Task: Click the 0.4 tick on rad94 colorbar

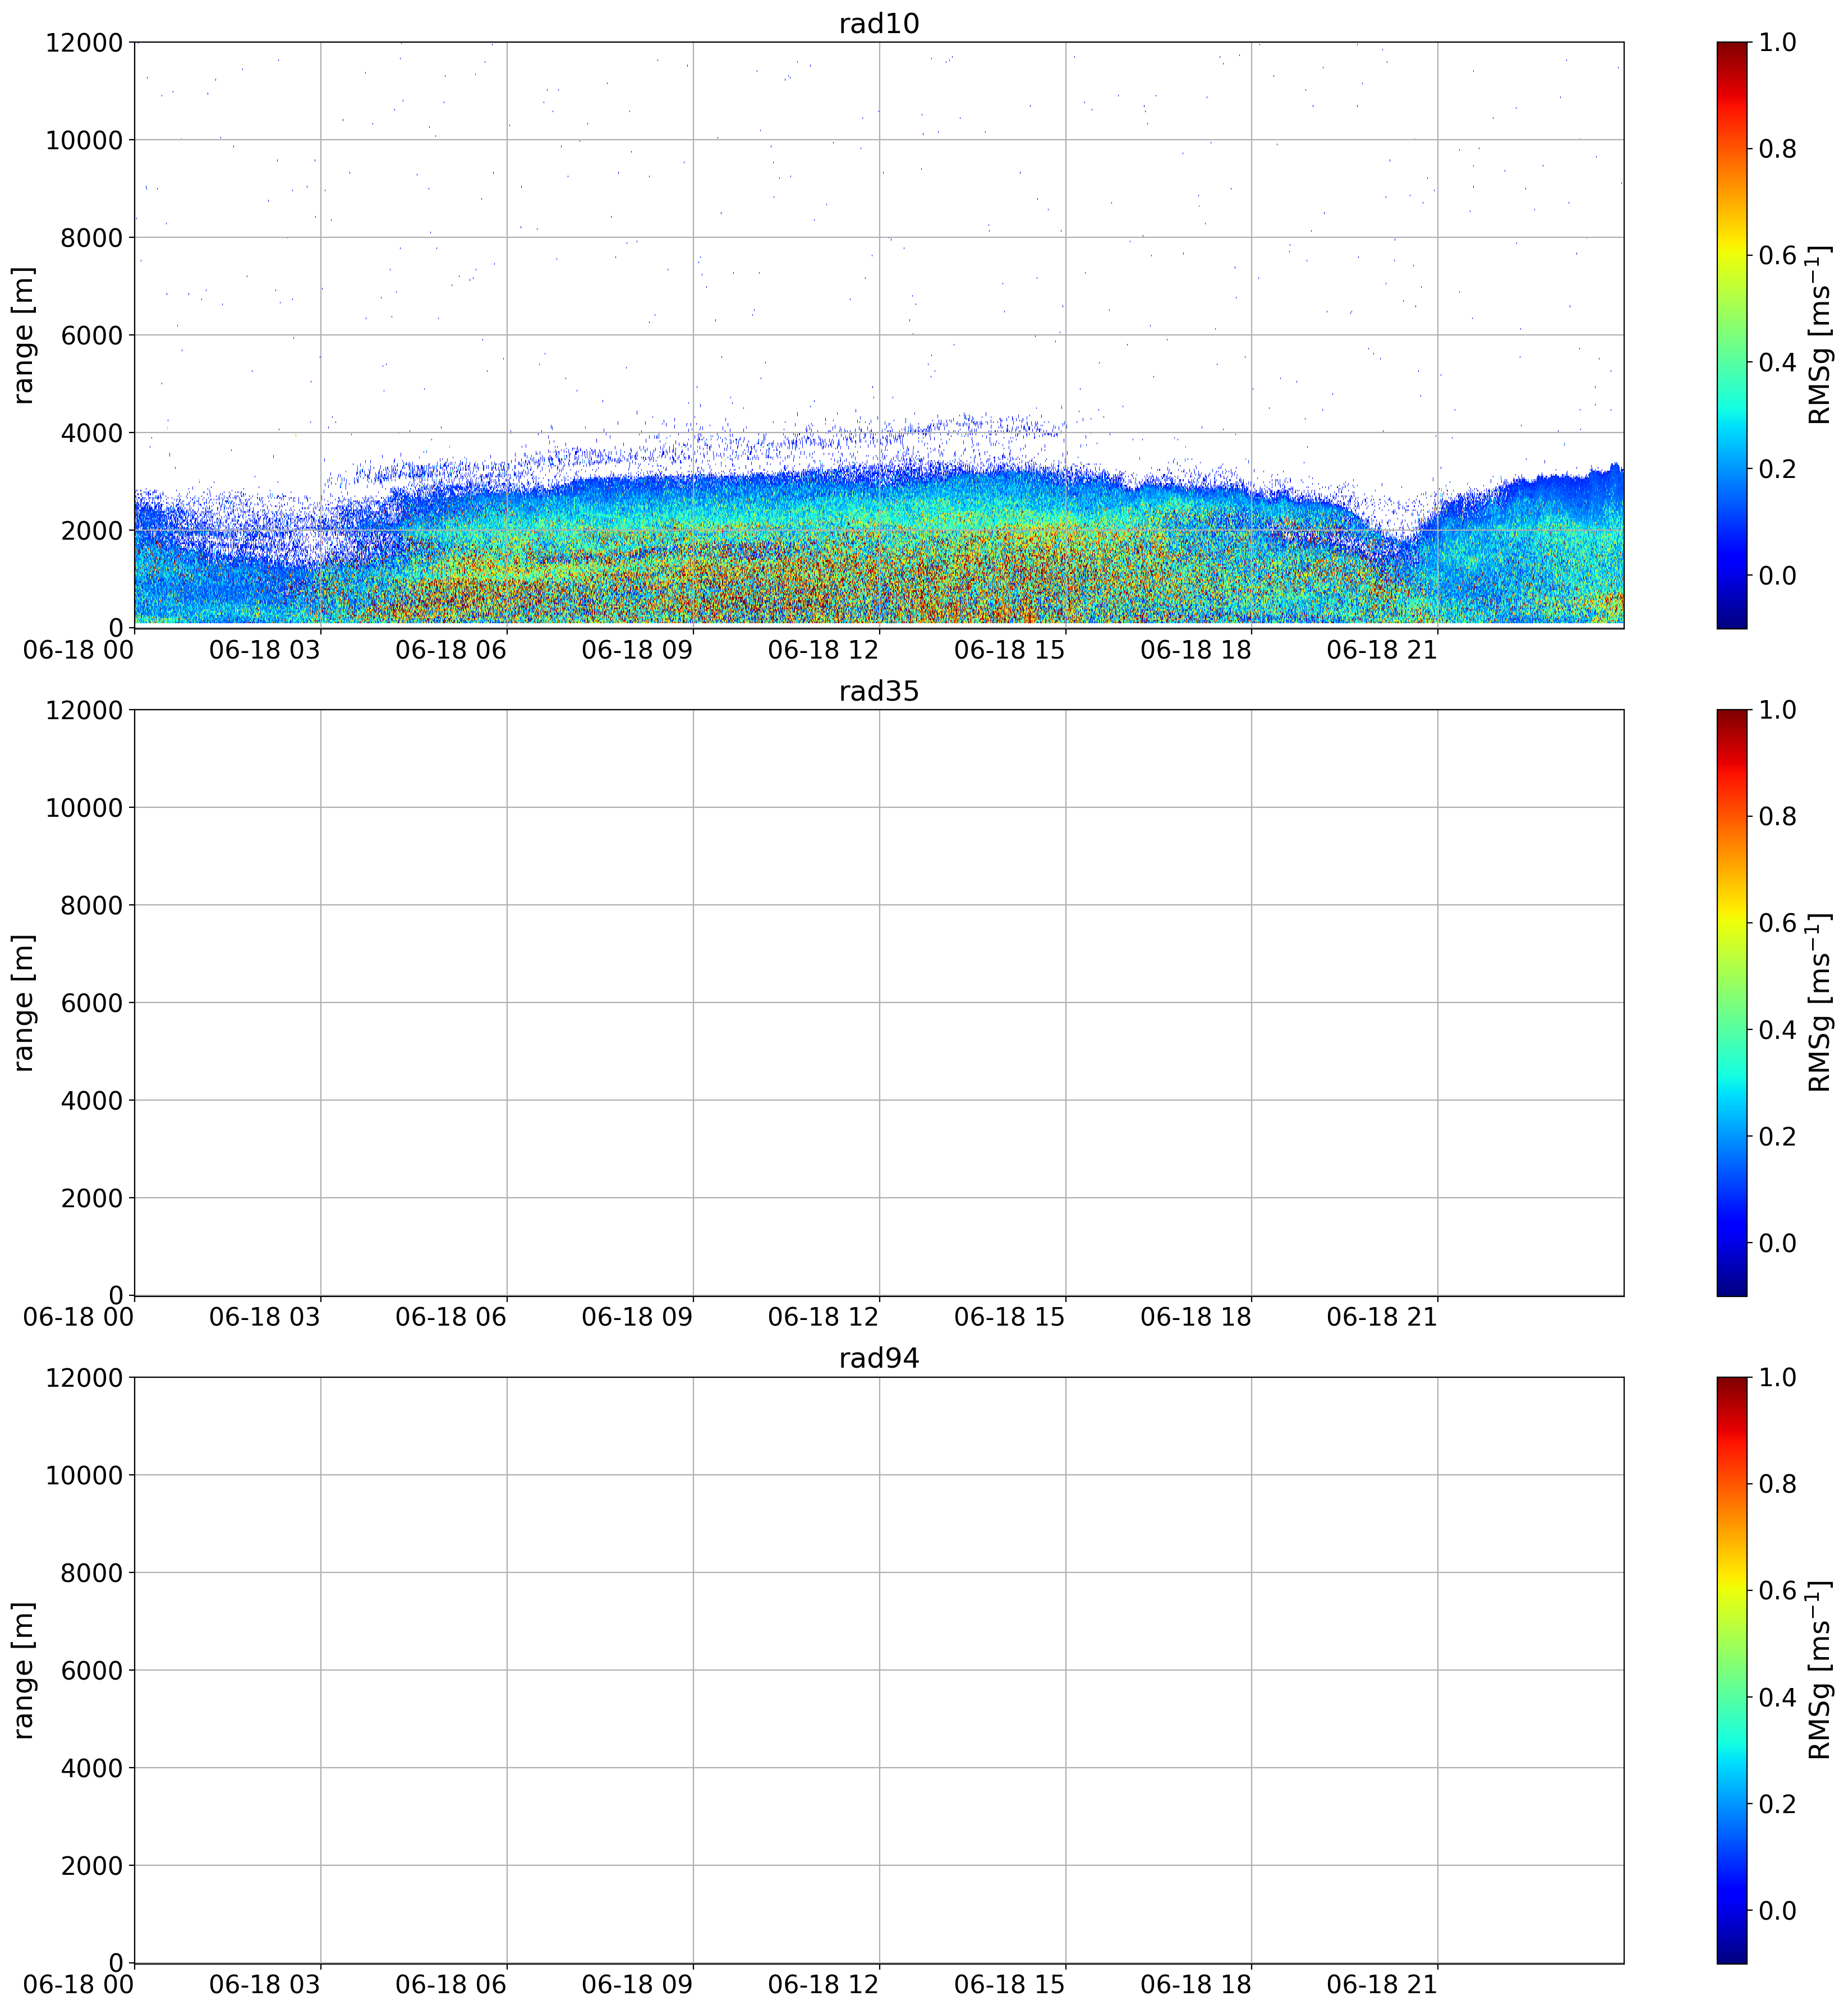Action: [x=1777, y=1698]
